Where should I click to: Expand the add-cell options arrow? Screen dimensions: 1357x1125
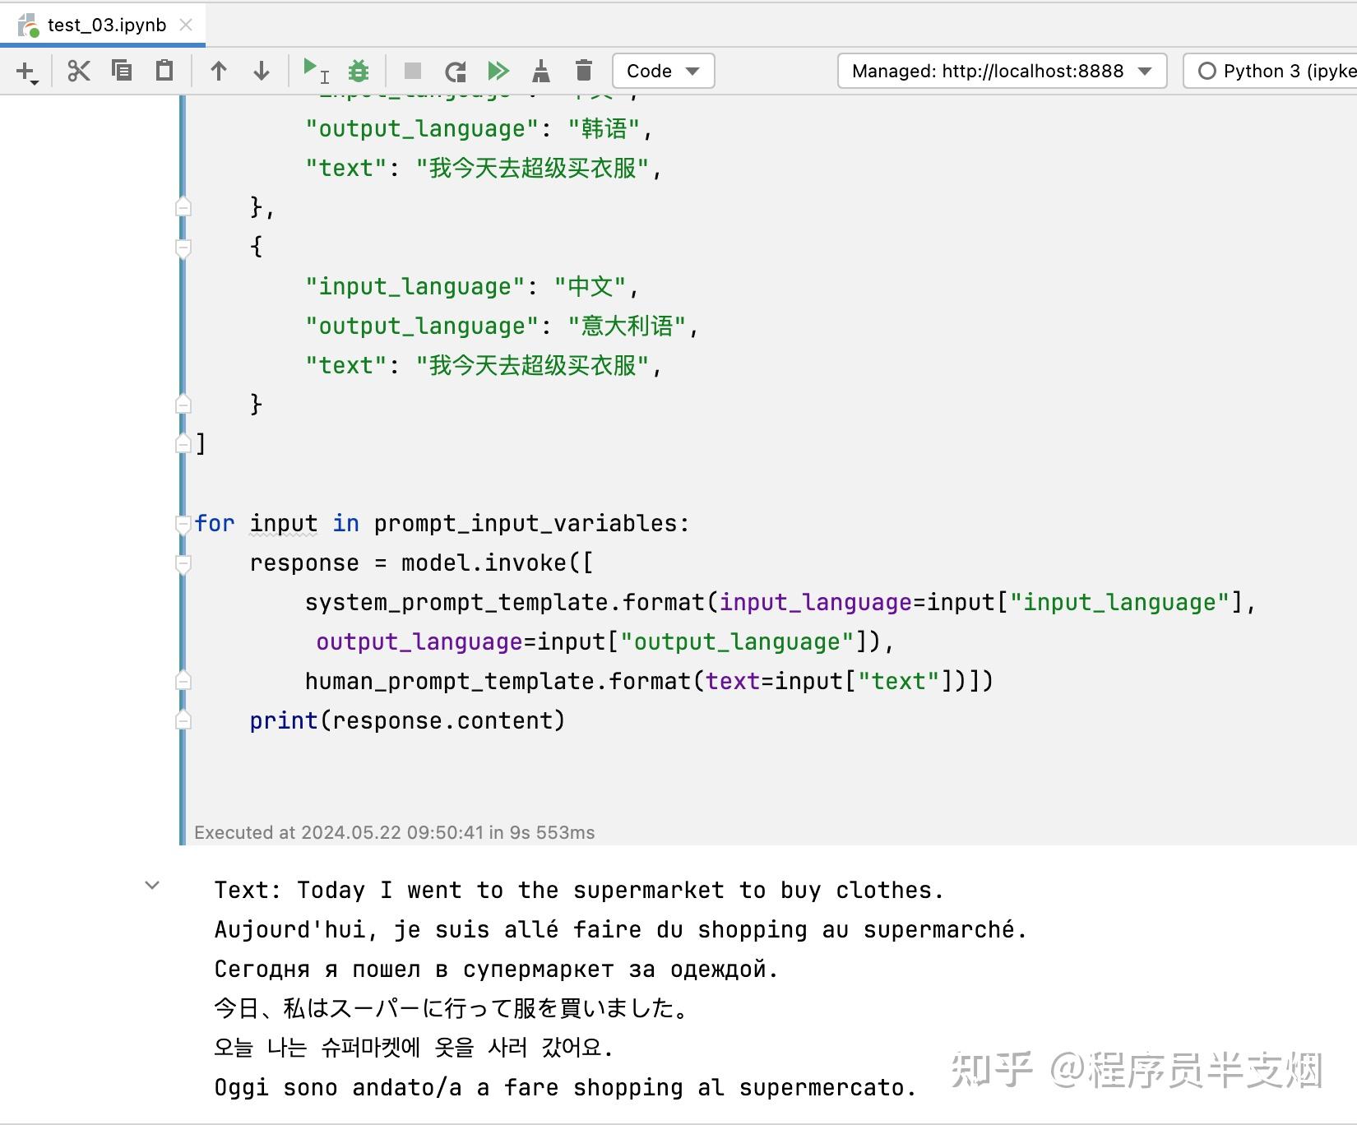pyautogui.click(x=35, y=80)
